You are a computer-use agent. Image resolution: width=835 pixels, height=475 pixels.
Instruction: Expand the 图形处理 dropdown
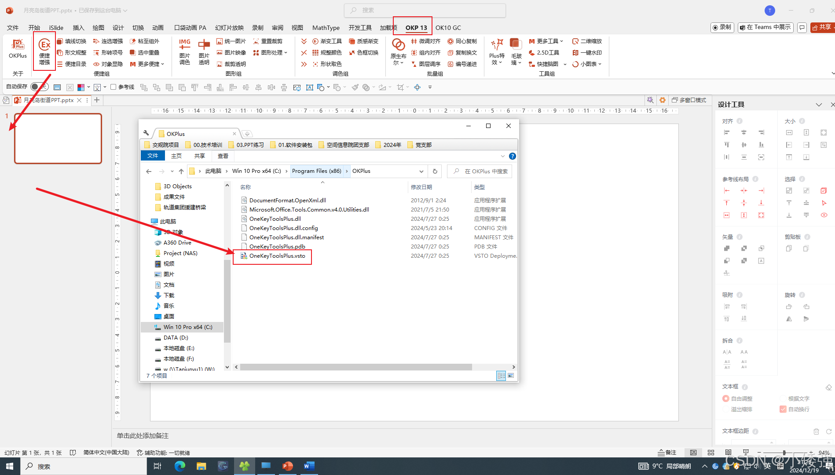click(271, 53)
